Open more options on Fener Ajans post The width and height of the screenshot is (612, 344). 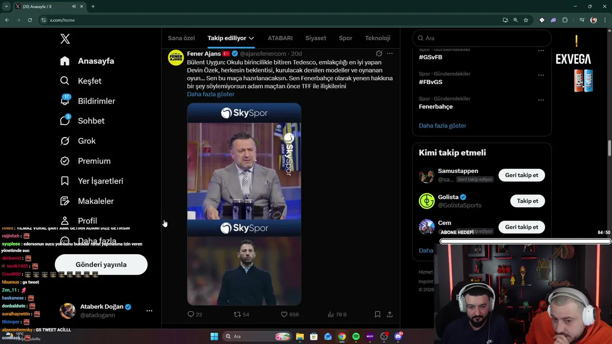(x=390, y=54)
